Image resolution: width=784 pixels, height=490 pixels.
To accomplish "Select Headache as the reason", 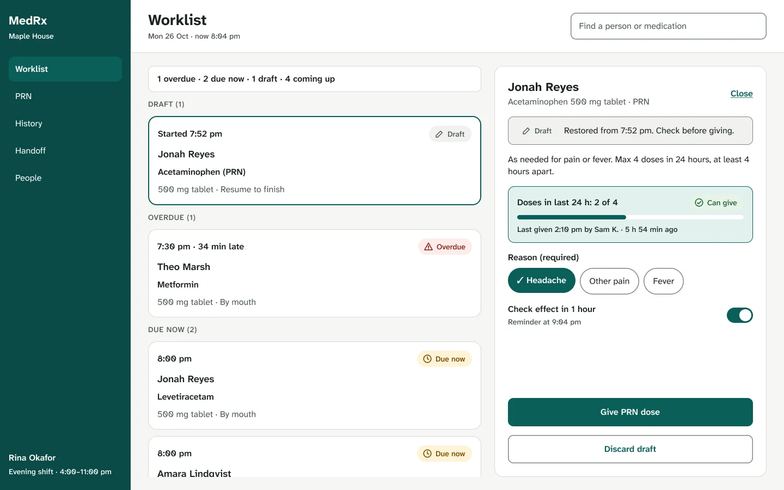I will (542, 280).
